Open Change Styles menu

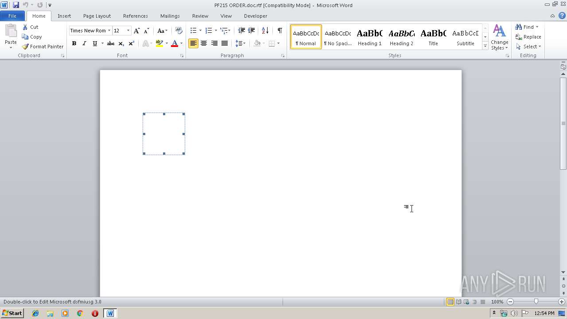[499, 37]
